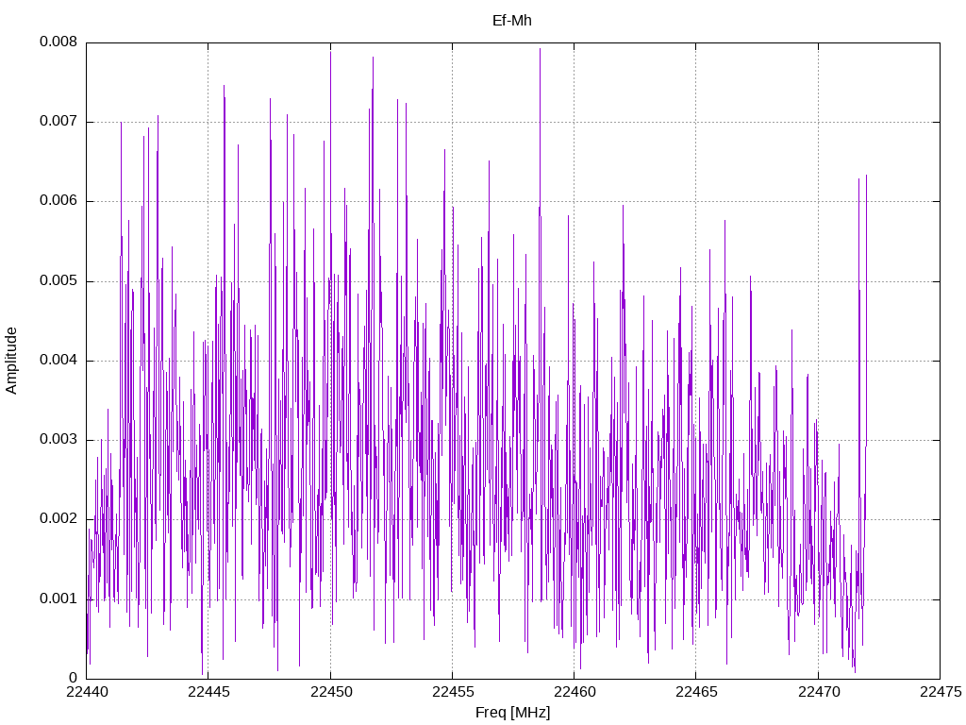This screenshot has width=966, height=725.
Task: Click the x-axis tick label 22445
Action: click(x=208, y=692)
